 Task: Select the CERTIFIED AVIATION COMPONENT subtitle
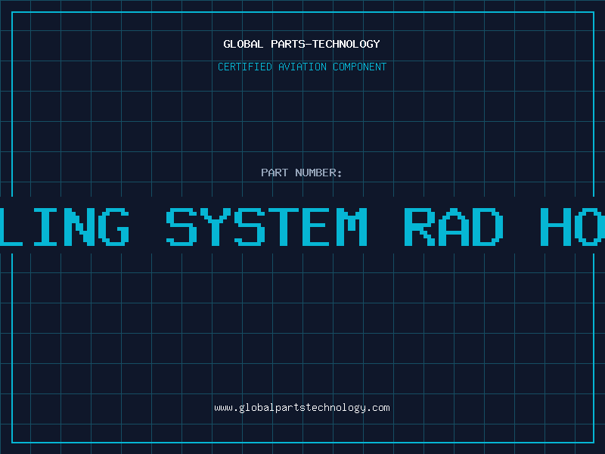(x=302, y=67)
